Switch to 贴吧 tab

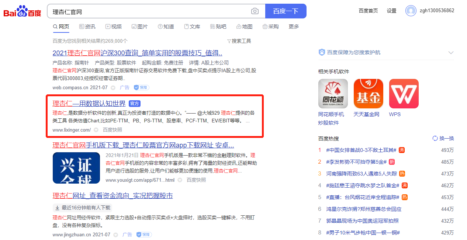(218, 27)
